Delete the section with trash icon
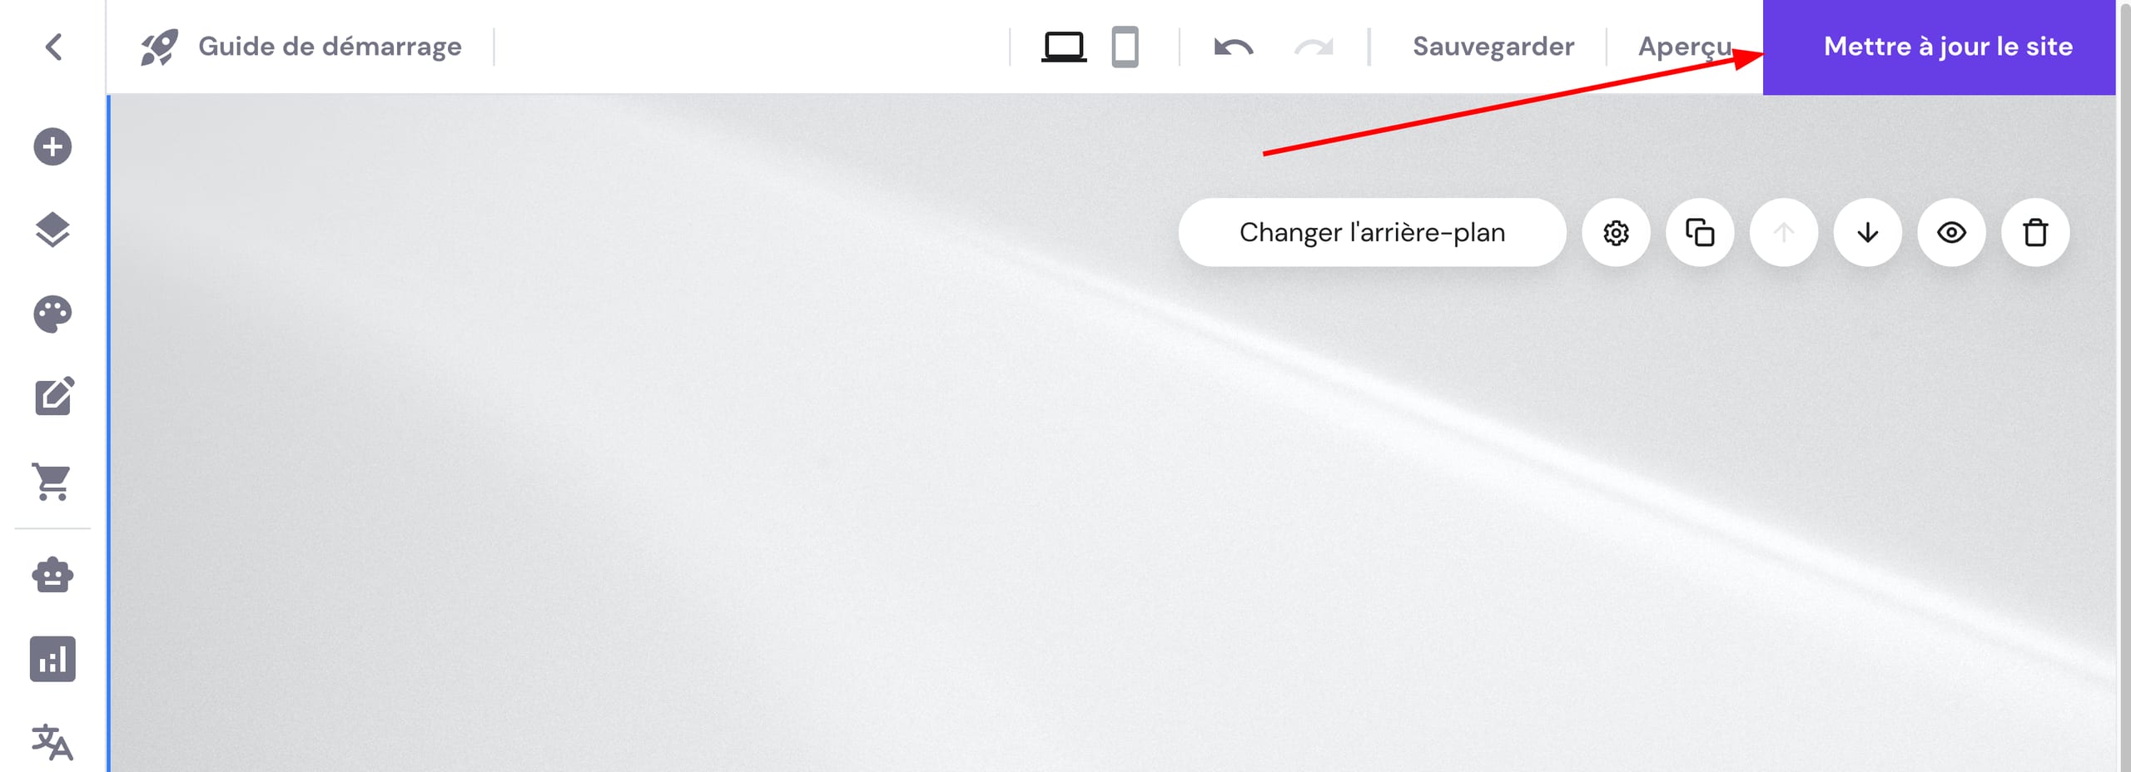 pyautogui.click(x=2035, y=232)
